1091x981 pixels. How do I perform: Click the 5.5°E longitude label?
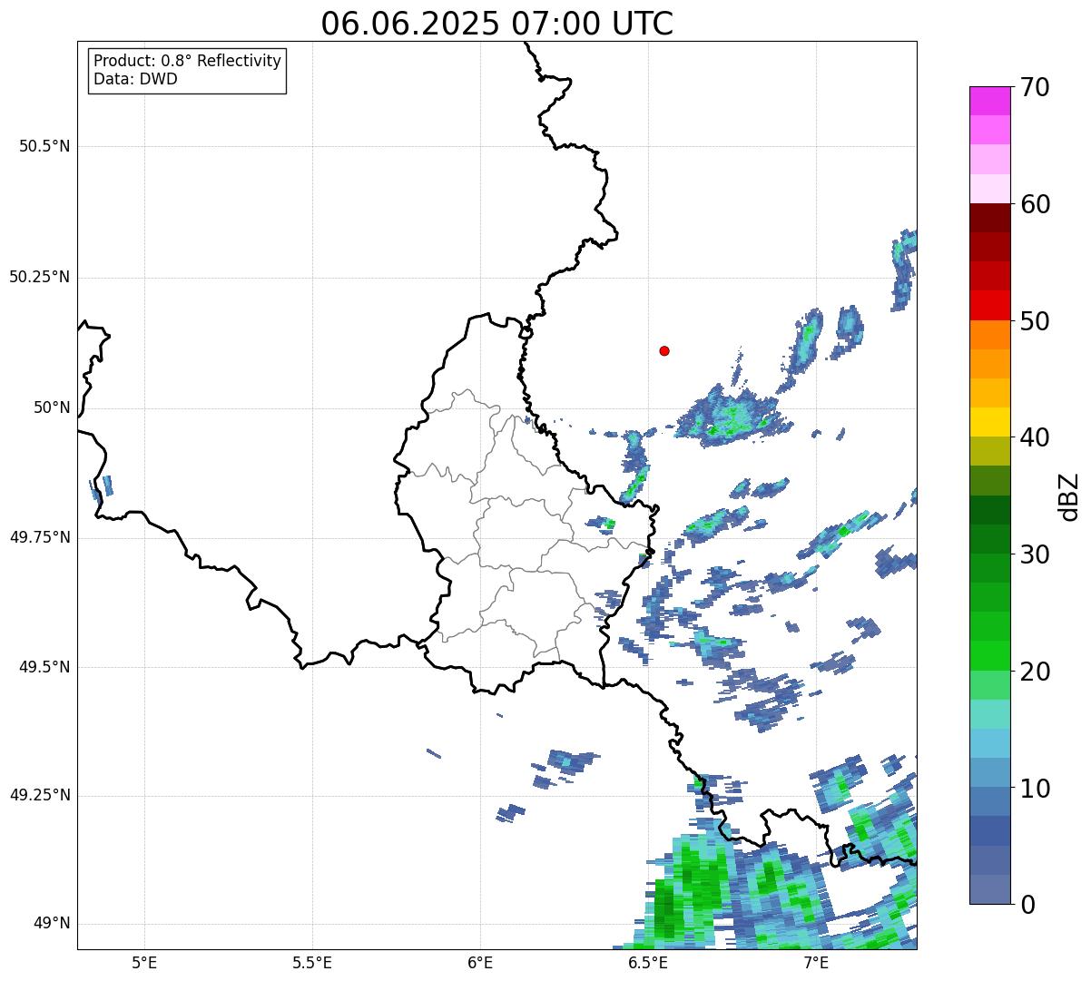click(312, 962)
